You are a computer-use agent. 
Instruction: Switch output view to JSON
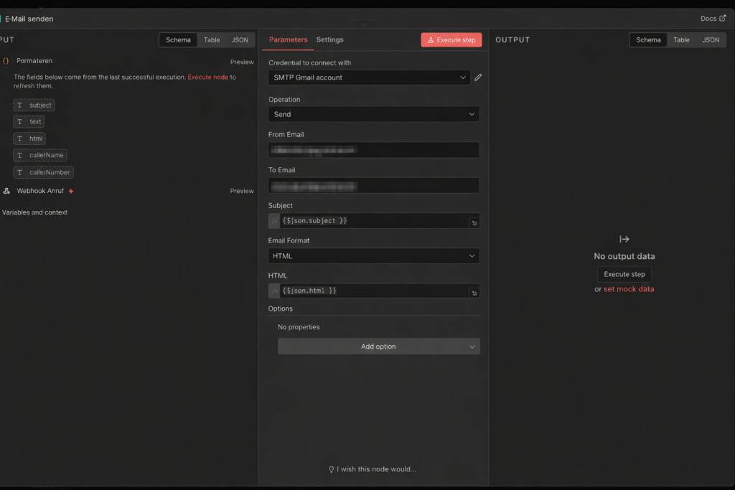pos(711,40)
